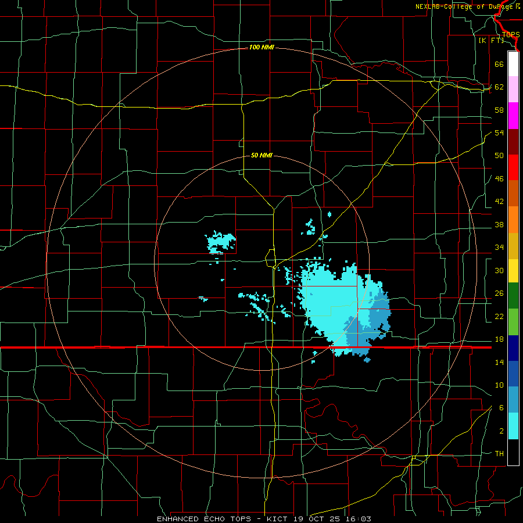Click the 50 legend value
The width and height of the screenshot is (523, 523).
(499, 156)
